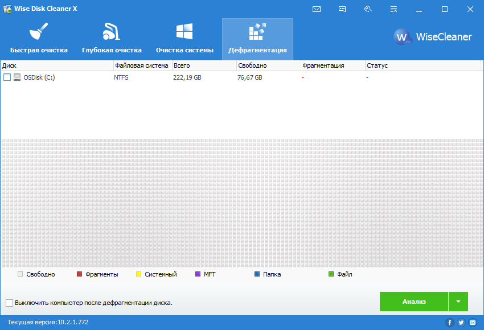Open the settings tools icon in title bar
484x330 pixels.
click(x=368, y=9)
